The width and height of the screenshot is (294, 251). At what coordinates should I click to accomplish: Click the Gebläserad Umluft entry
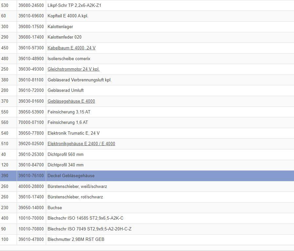tap(65, 91)
